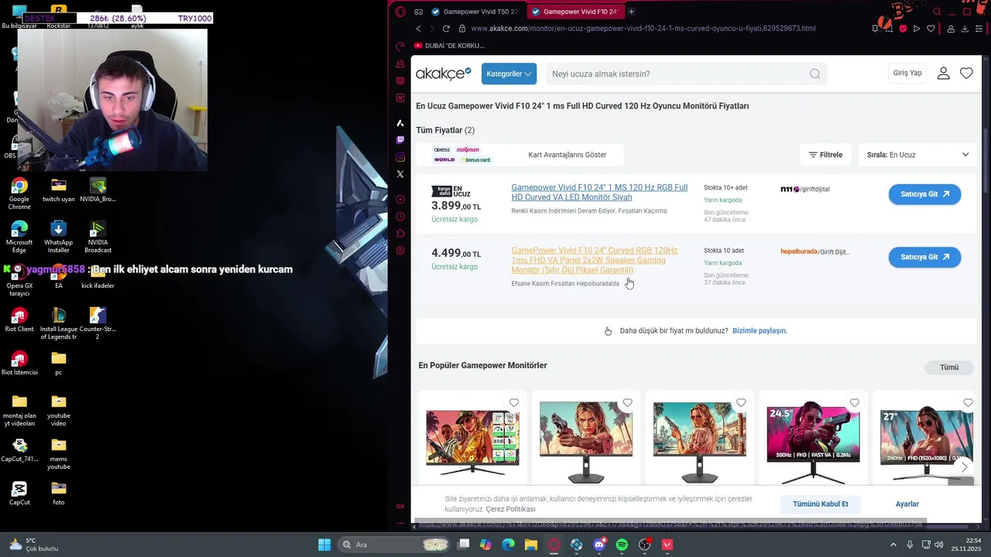The width and height of the screenshot is (991, 557).
Task: Open the Opera bookmarks heart icon
Action: (931, 29)
